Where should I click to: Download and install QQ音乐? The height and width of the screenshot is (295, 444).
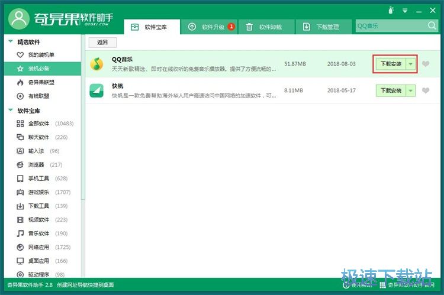coord(391,64)
